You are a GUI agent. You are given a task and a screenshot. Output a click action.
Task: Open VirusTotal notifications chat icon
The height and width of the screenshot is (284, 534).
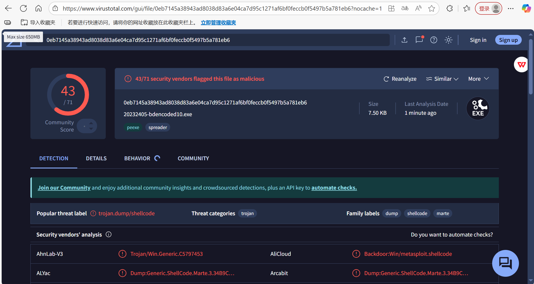419,40
